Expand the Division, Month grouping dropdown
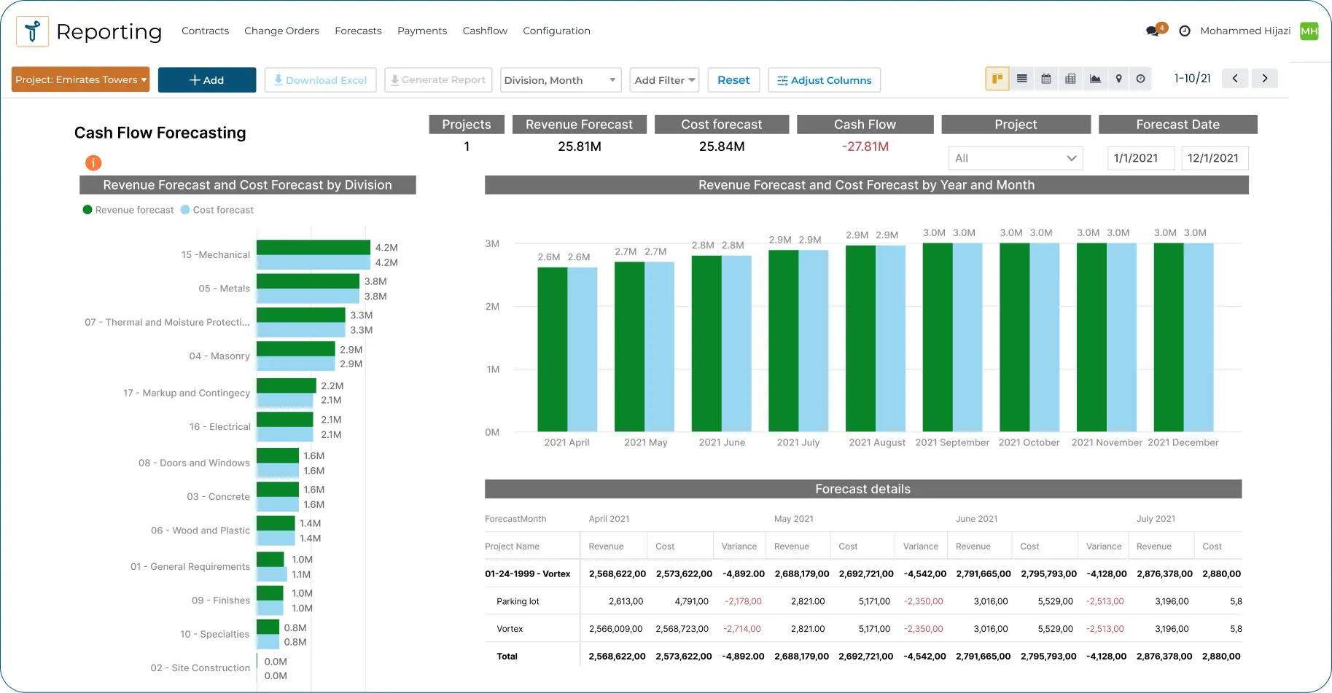 click(x=560, y=80)
